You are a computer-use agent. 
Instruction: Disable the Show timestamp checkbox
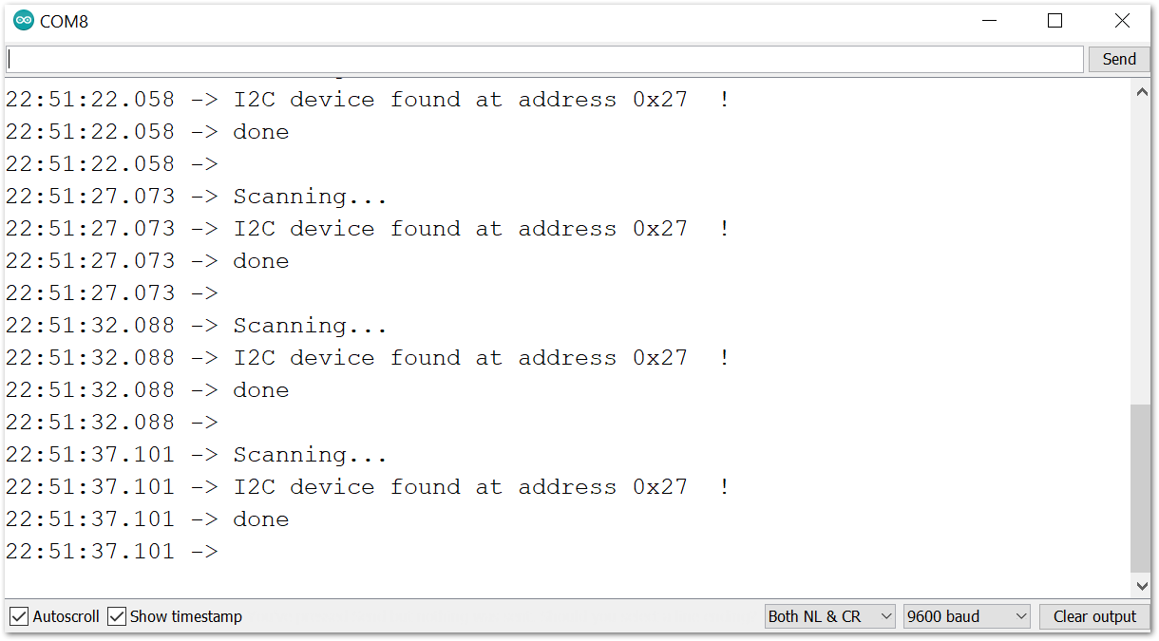coord(117,616)
